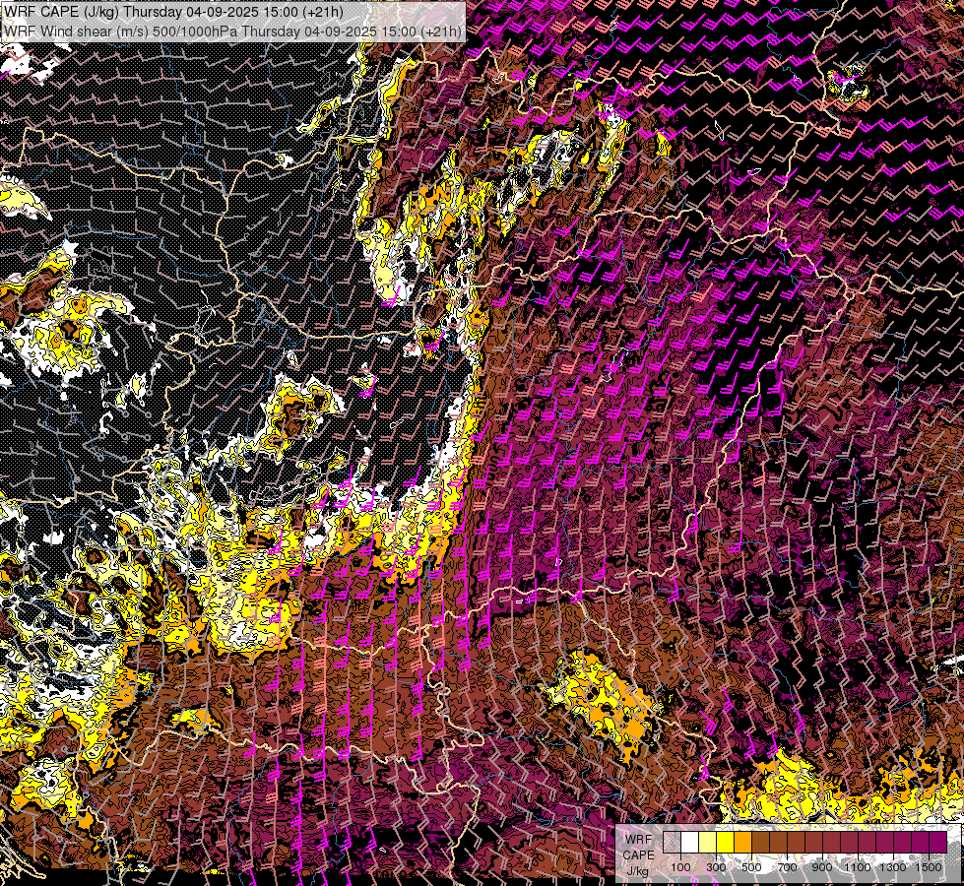Click the 500 label in legend
This screenshot has width=964, height=886.
[x=751, y=867]
